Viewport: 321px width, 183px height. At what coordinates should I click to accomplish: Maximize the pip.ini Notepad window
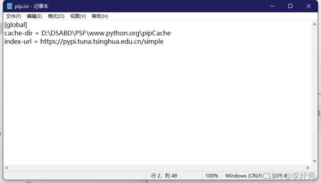(290, 6)
